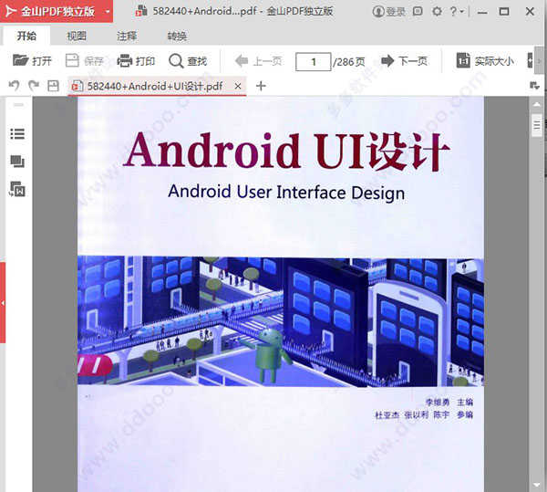The height and width of the screenshot is (492, 547).
Task: Open the tab list dropdown icon
Action: click(x=534, y=86)
